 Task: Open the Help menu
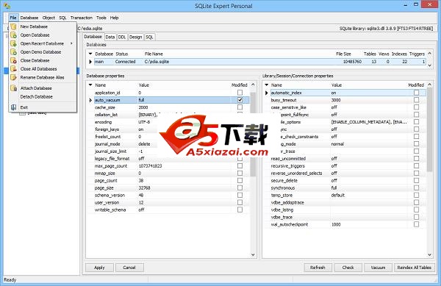click(114, 18)
